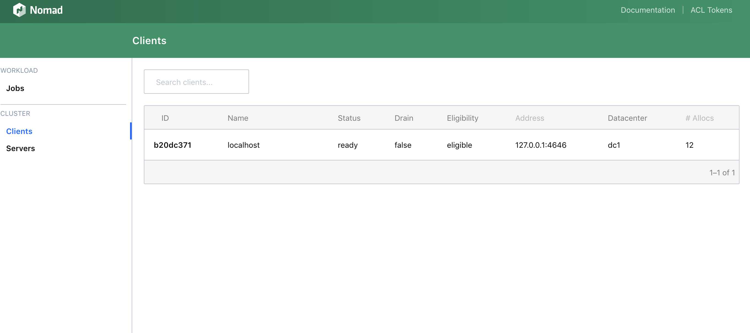Click the Nomad hexagon logo icon
This screenshot has height=333, width=750.
tap(20, 10)
